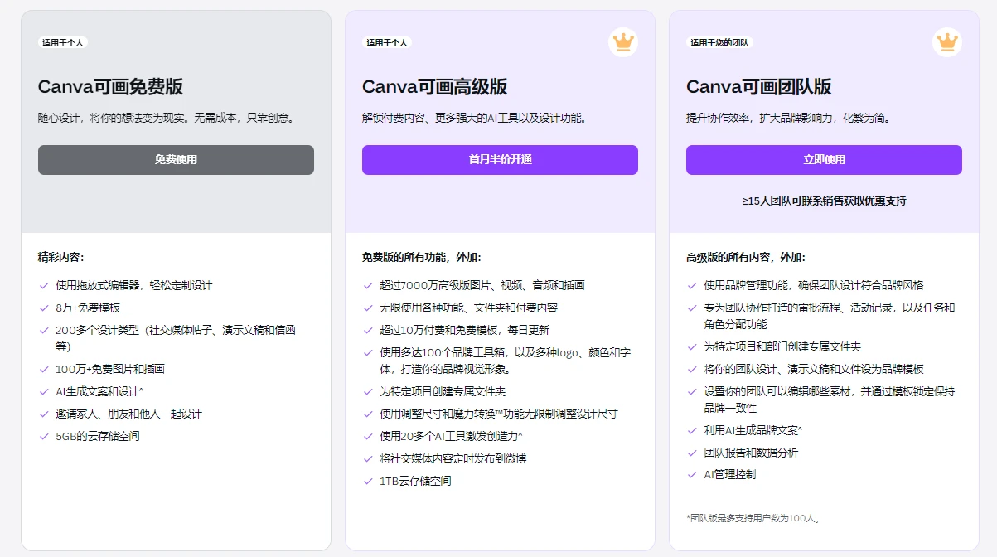
Task: Click the checkmark beside AI管理控制
Action: pos(692,475)
